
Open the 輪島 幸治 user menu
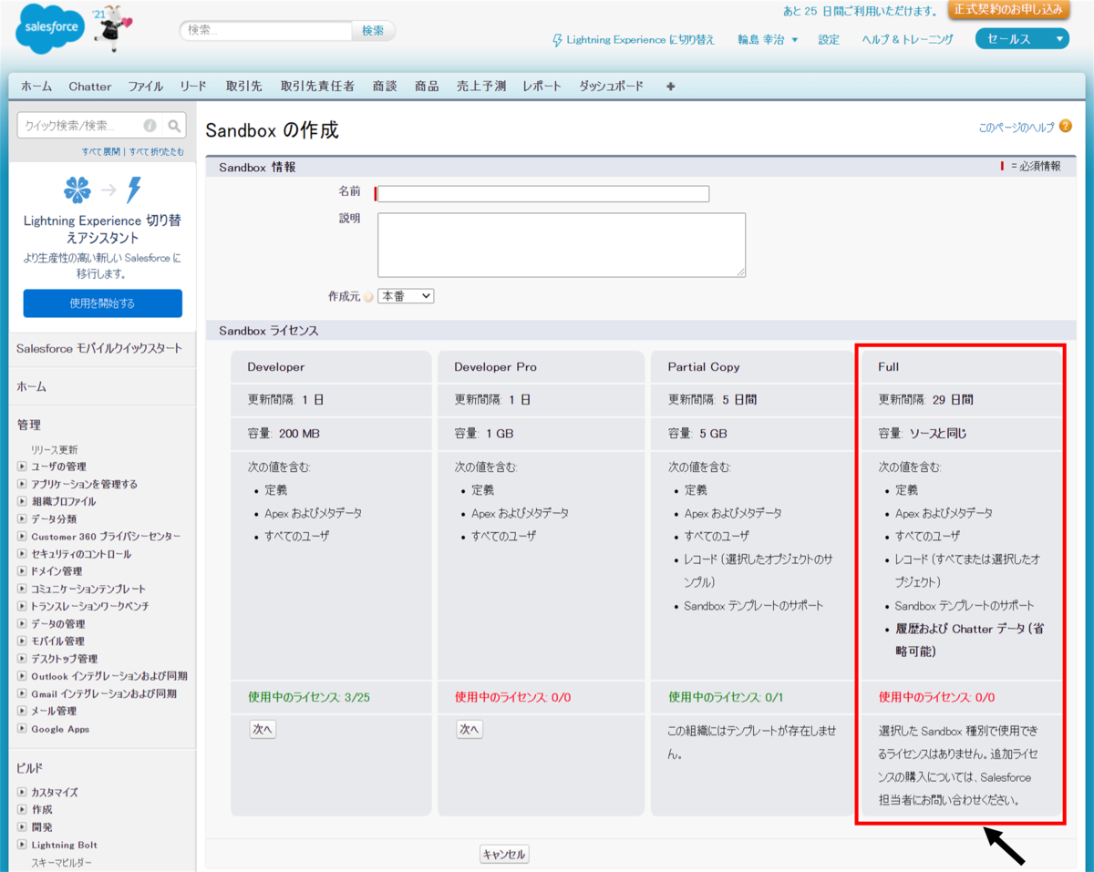pyautogui.click(x=768, y=40)
